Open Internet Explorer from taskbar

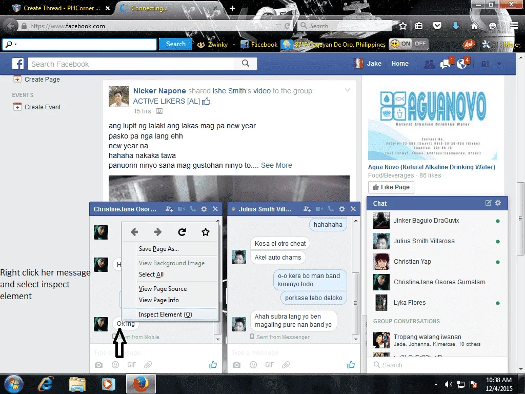point(45,384)
